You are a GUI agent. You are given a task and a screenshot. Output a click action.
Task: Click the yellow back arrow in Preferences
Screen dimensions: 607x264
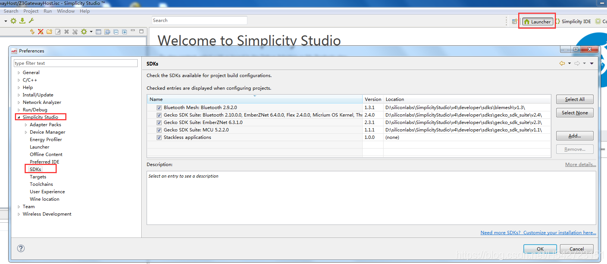point(562,63)
